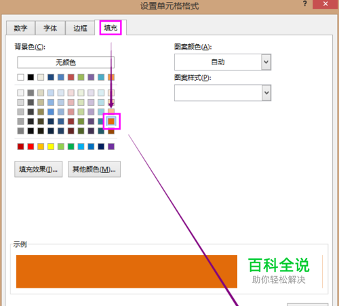Click the help question mark icon
The height and width of the screenshot is (306, 339).
click(305, 4)
